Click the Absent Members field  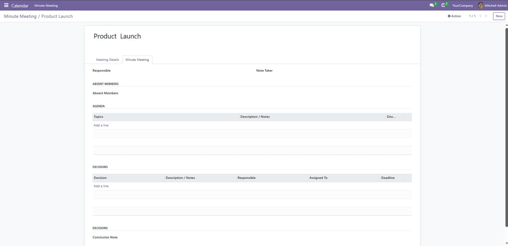[105, 93]
